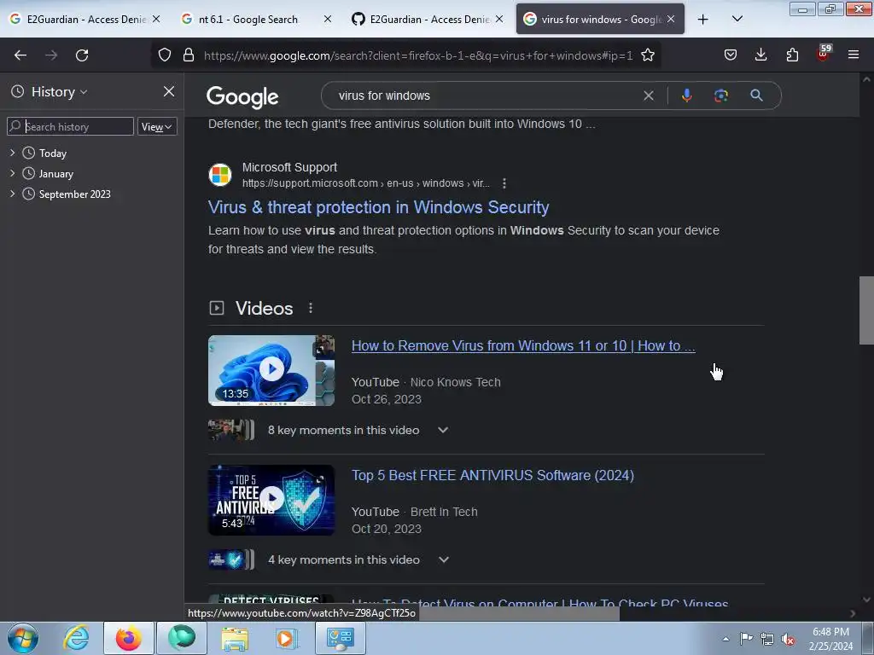Open the Extensions puzzle icon
The image size is (874, 655).
point(792,55)
